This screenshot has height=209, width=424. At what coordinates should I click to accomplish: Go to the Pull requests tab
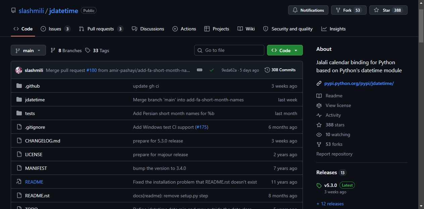tap(101, 29)
